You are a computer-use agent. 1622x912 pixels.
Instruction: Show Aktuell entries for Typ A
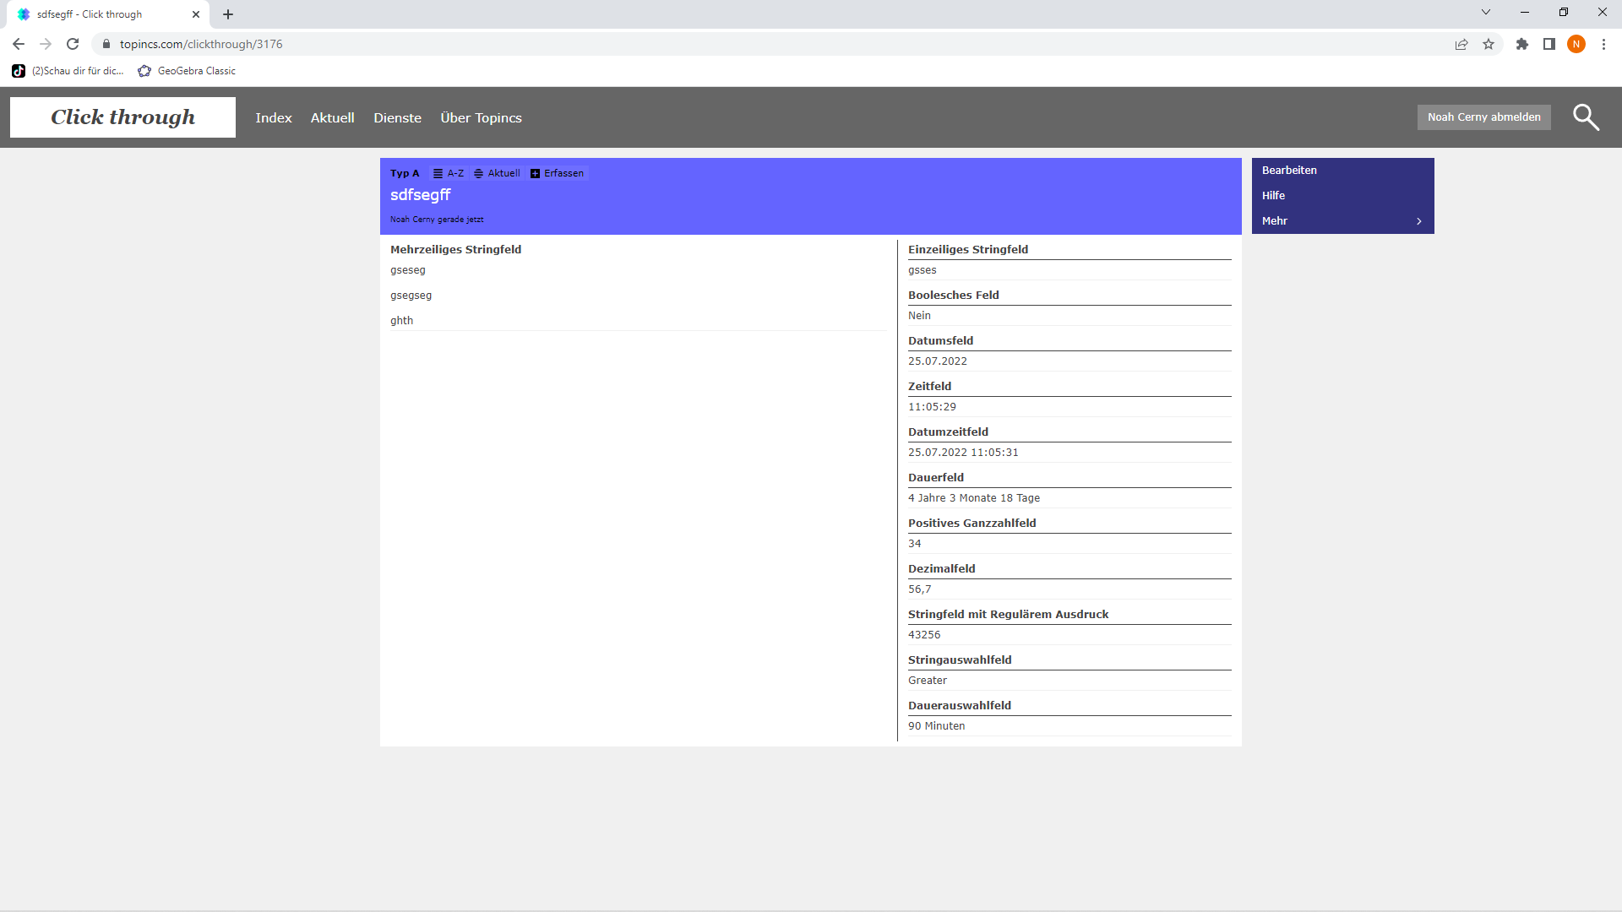tap(497, 173)
